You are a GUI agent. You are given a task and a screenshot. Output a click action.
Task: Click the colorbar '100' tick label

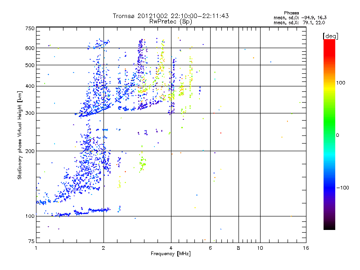341,83
